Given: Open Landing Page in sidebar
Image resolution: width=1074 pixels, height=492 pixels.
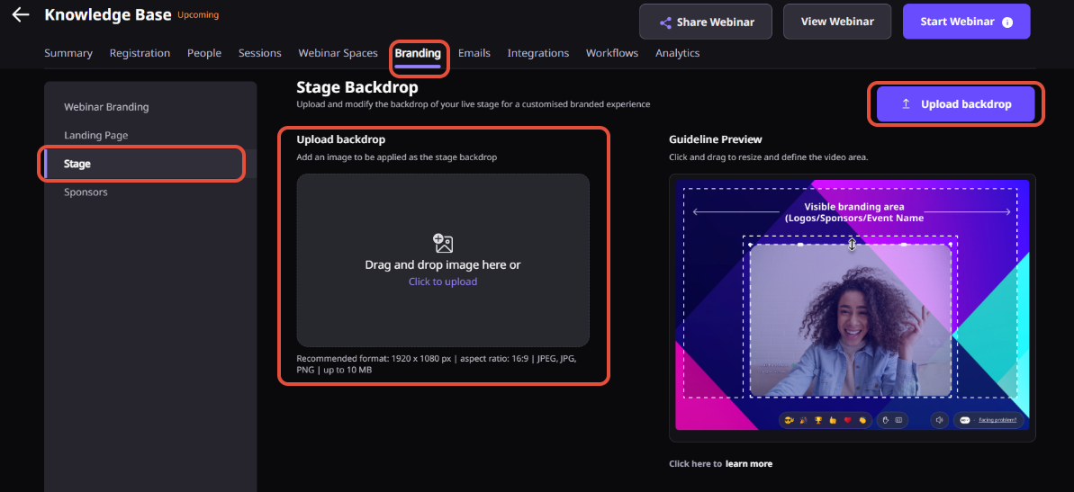Looking at the screenshot, I should point(96,136).
